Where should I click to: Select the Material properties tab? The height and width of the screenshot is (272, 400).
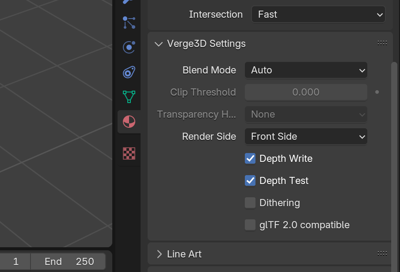click(129, 122)
